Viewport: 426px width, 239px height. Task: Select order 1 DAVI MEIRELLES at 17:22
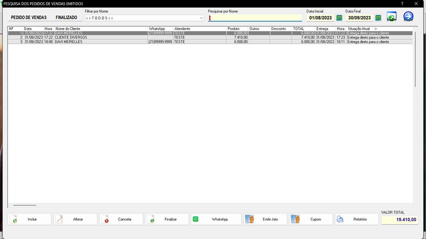coord(210,33)
